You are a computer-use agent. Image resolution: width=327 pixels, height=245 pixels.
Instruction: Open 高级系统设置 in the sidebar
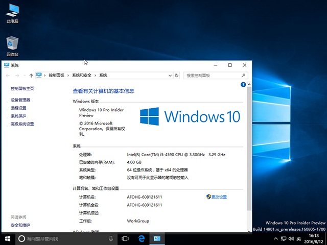click(x=22, y=124)
